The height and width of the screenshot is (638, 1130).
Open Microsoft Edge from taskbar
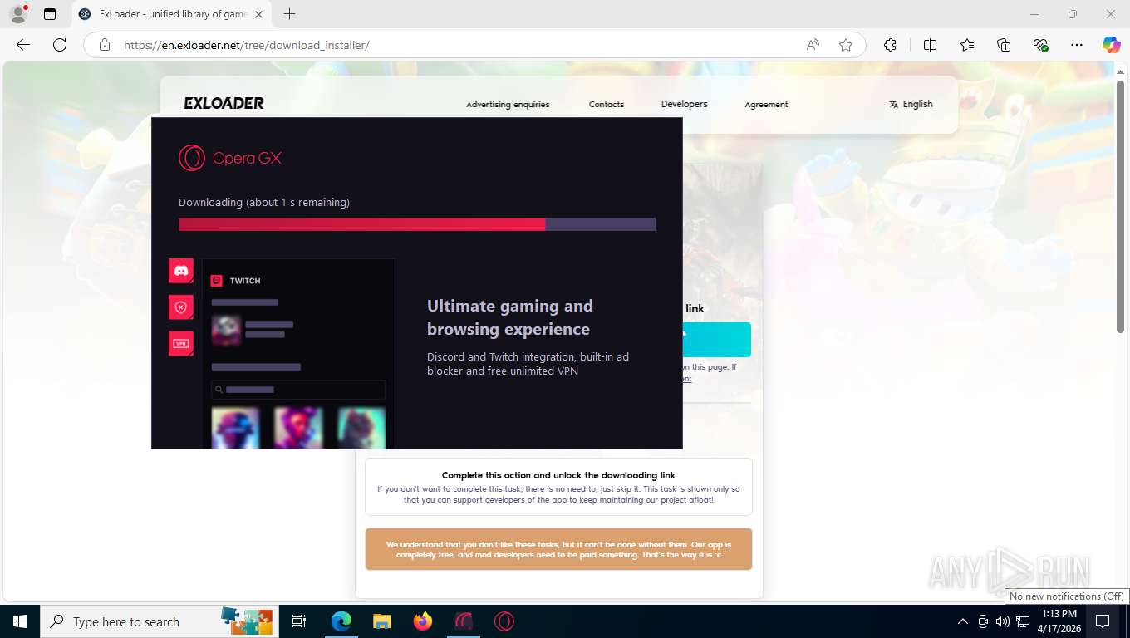[341, 621]
